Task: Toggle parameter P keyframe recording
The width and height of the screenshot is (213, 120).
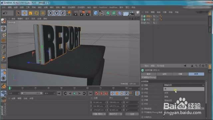Action: 126,93
